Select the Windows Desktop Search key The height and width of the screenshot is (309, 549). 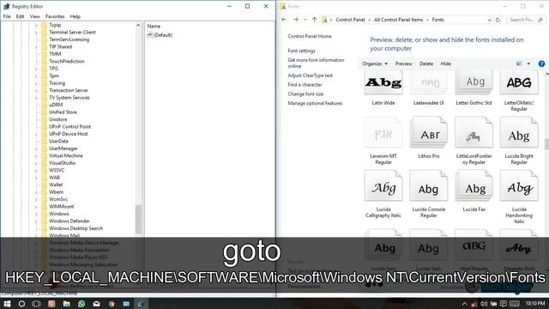click(x=76, y=228)
